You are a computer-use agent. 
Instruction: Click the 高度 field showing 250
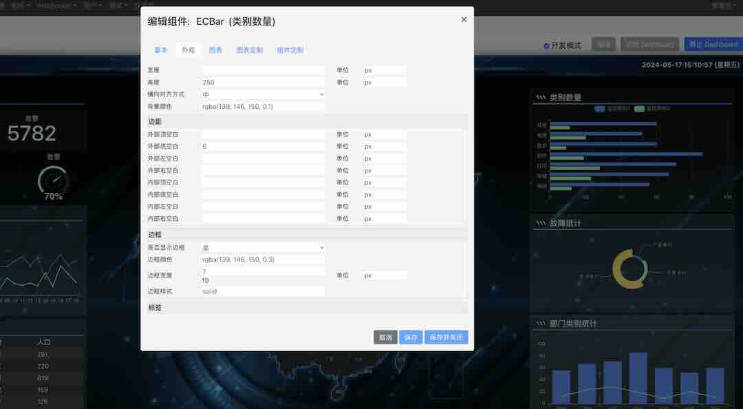click(x=263, y=83)
